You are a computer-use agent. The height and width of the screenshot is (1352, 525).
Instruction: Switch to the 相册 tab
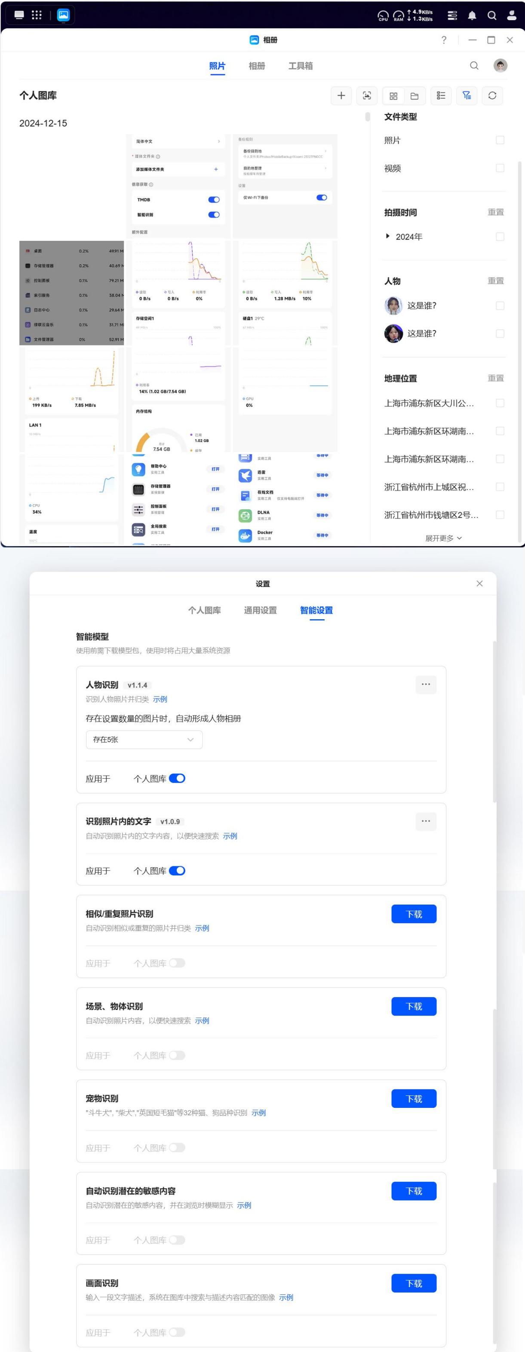[x=257, y=66]
